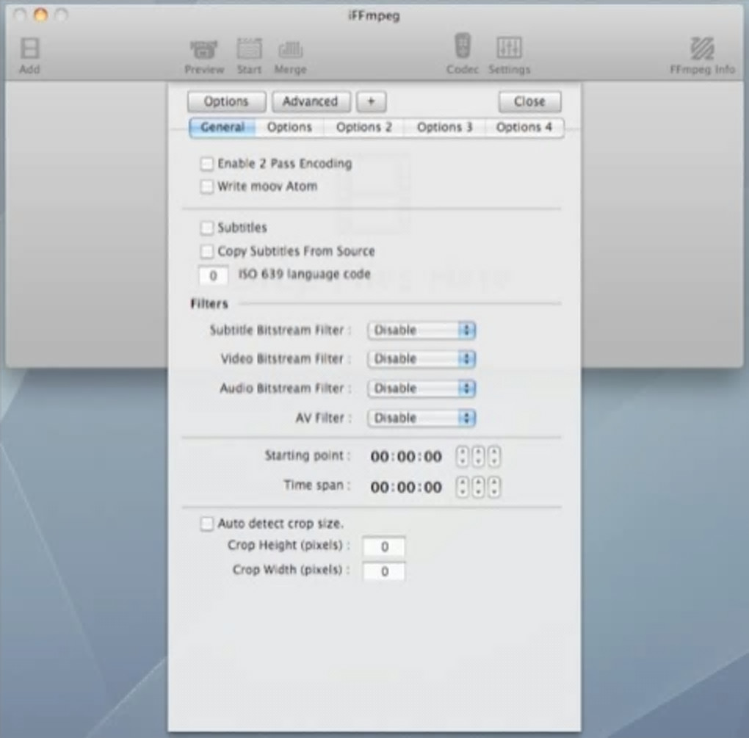Switch to the Options 3 tab
This screenshot has height=738, width=749.
tap(445, 127)
